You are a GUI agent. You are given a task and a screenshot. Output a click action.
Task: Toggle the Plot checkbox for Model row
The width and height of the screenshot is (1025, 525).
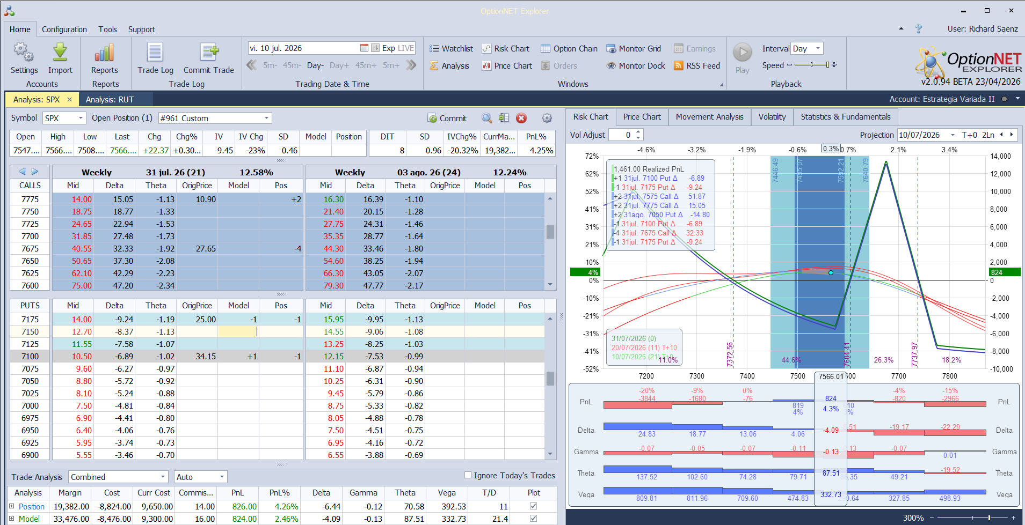pyautogui.click(x=533, y=519)
